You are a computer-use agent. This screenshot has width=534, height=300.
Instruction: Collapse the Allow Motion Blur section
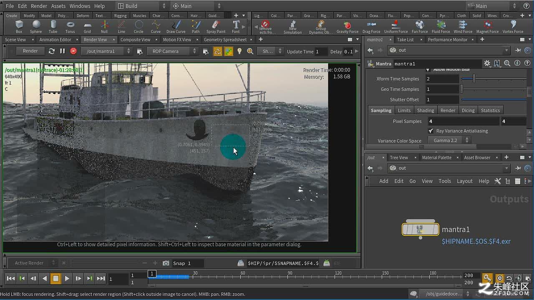point(428,70)
